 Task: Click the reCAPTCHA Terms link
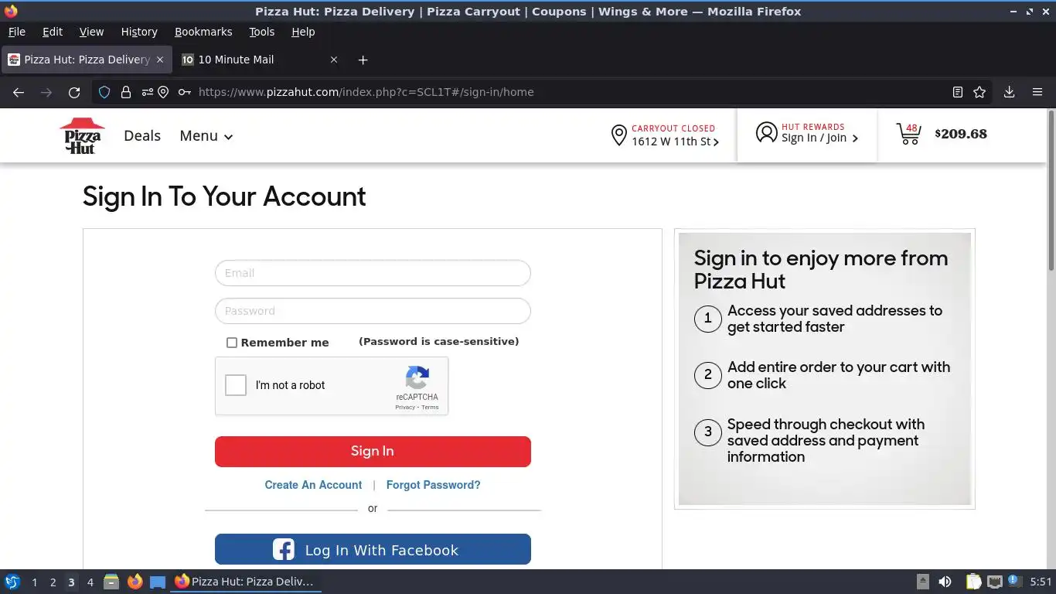(x=430, y=408)
